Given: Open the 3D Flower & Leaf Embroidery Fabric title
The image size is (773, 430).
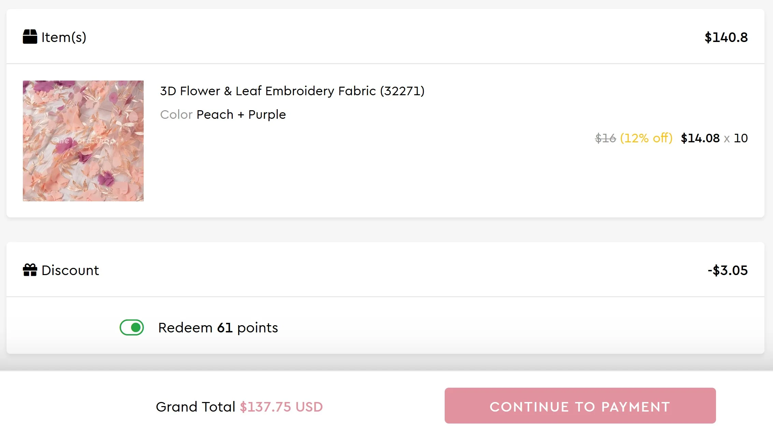Looking at the screenshot, I should tap(292, 91).
